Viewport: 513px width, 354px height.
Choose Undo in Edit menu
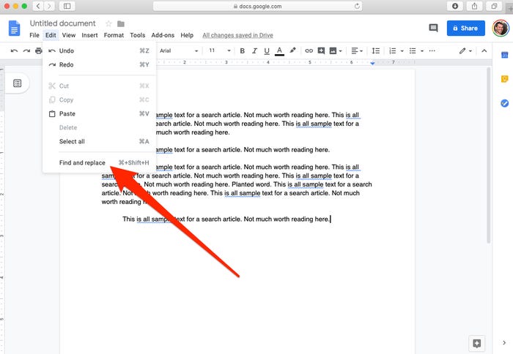pos(99,50)
